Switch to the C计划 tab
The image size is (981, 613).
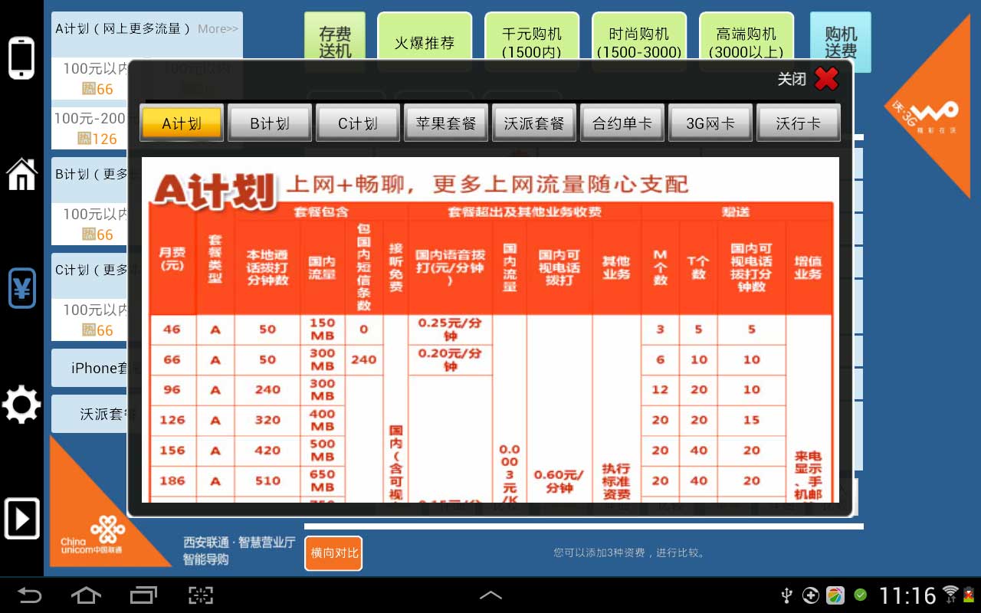pos(358,123)
